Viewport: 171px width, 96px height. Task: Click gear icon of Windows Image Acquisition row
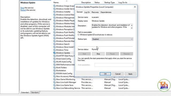54,6
